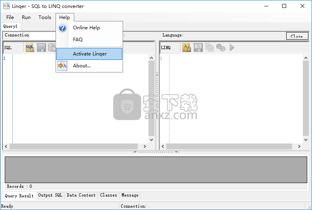Click the Save LINQ disk icon
Image resolution: width=312 pixels, height=210 pixels.
[198, 48]
